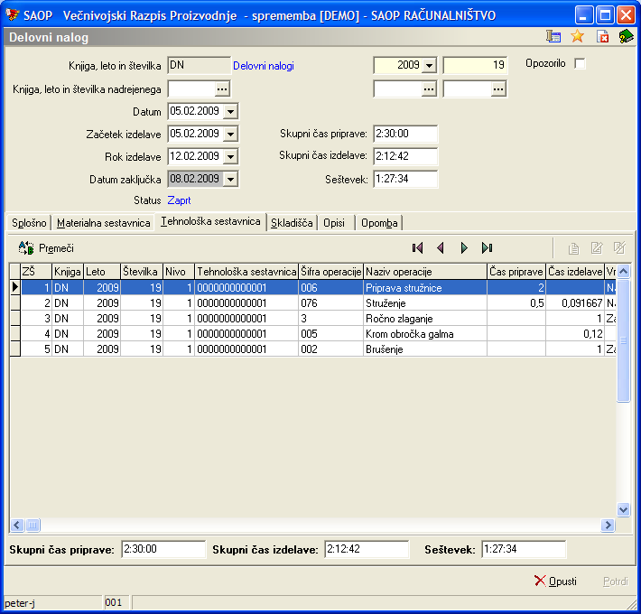
Task: Select the Brušenje operation row
Action: click(388, 349)
